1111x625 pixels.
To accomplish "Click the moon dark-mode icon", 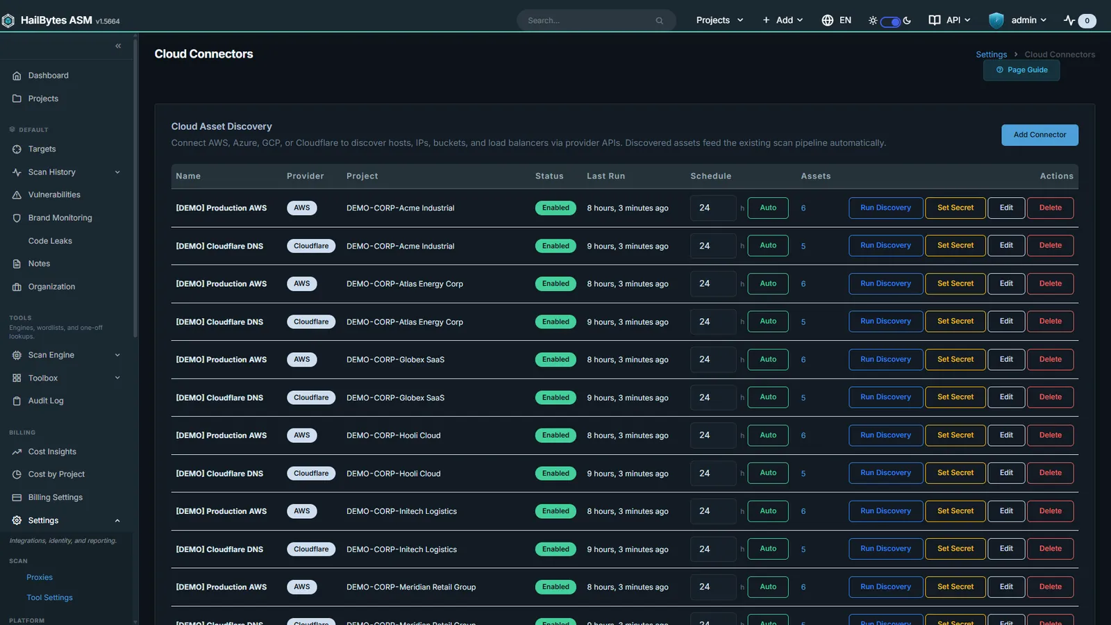I will 907,21.
